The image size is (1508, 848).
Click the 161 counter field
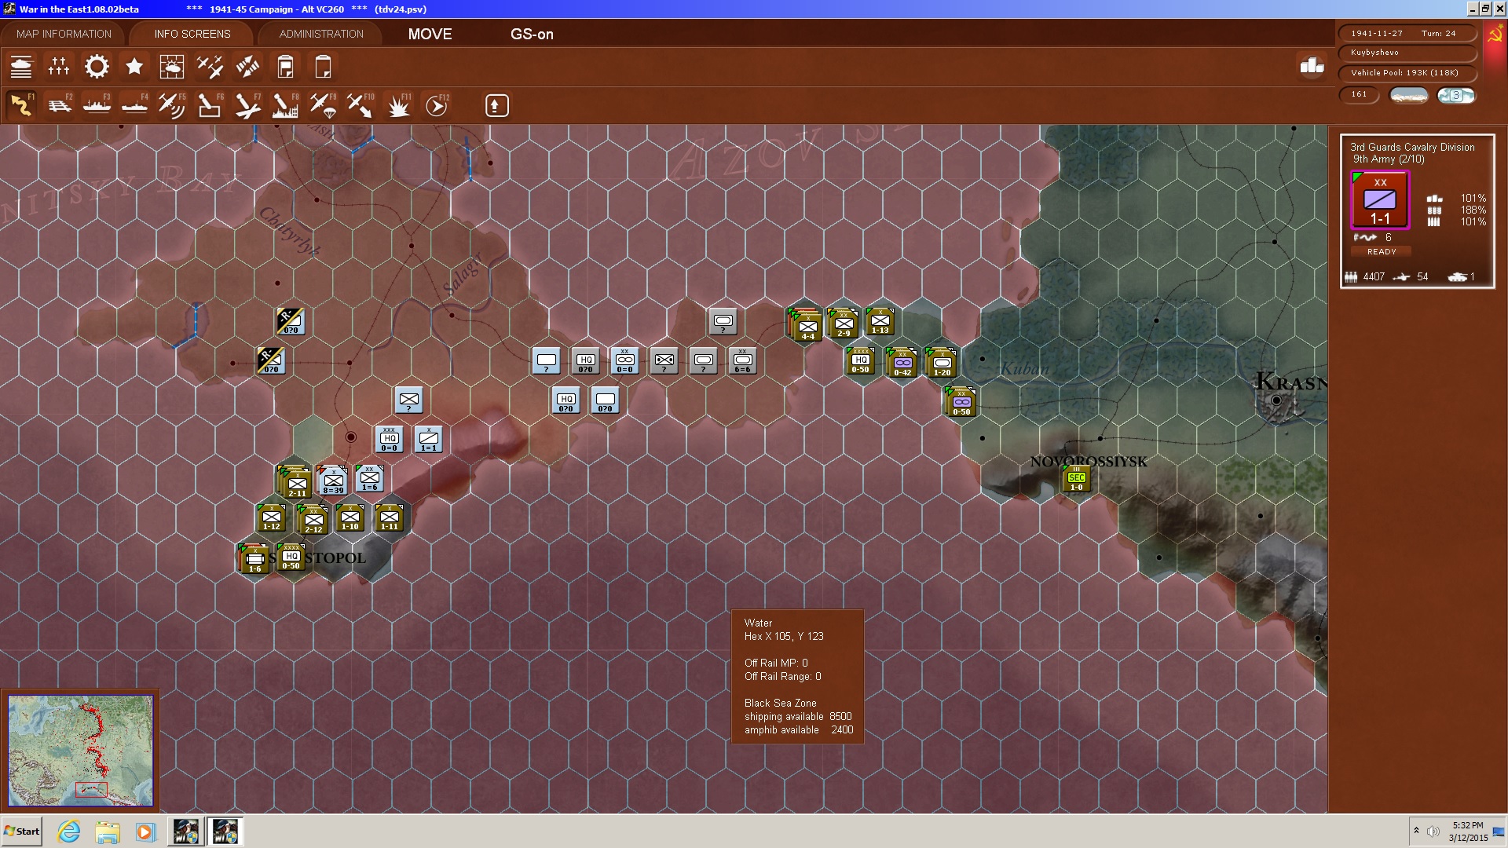(1359, 95)
